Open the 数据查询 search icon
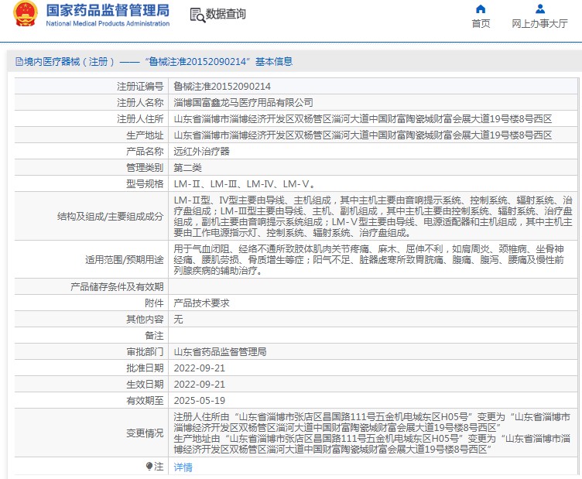This screenshot has width=582, height=479. tap(197, 15)
